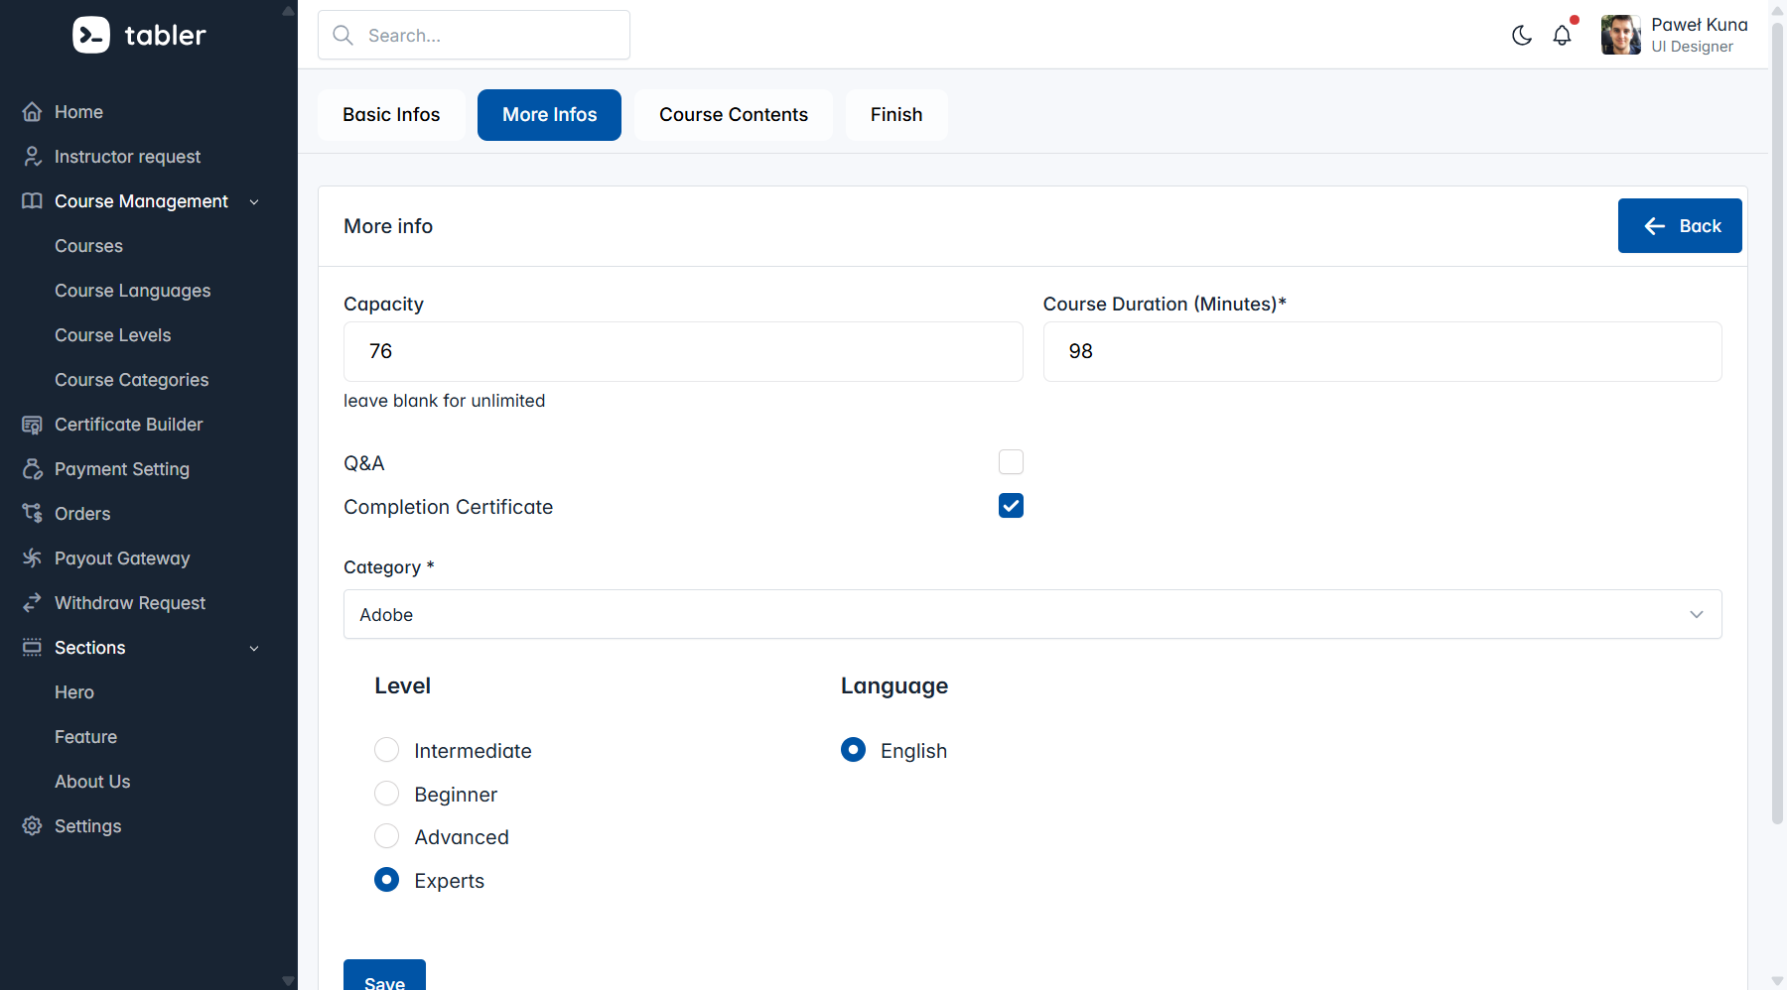Click the Withdraw Request arrows icon
Screen dimensions: 1787x990
point(33,603)
